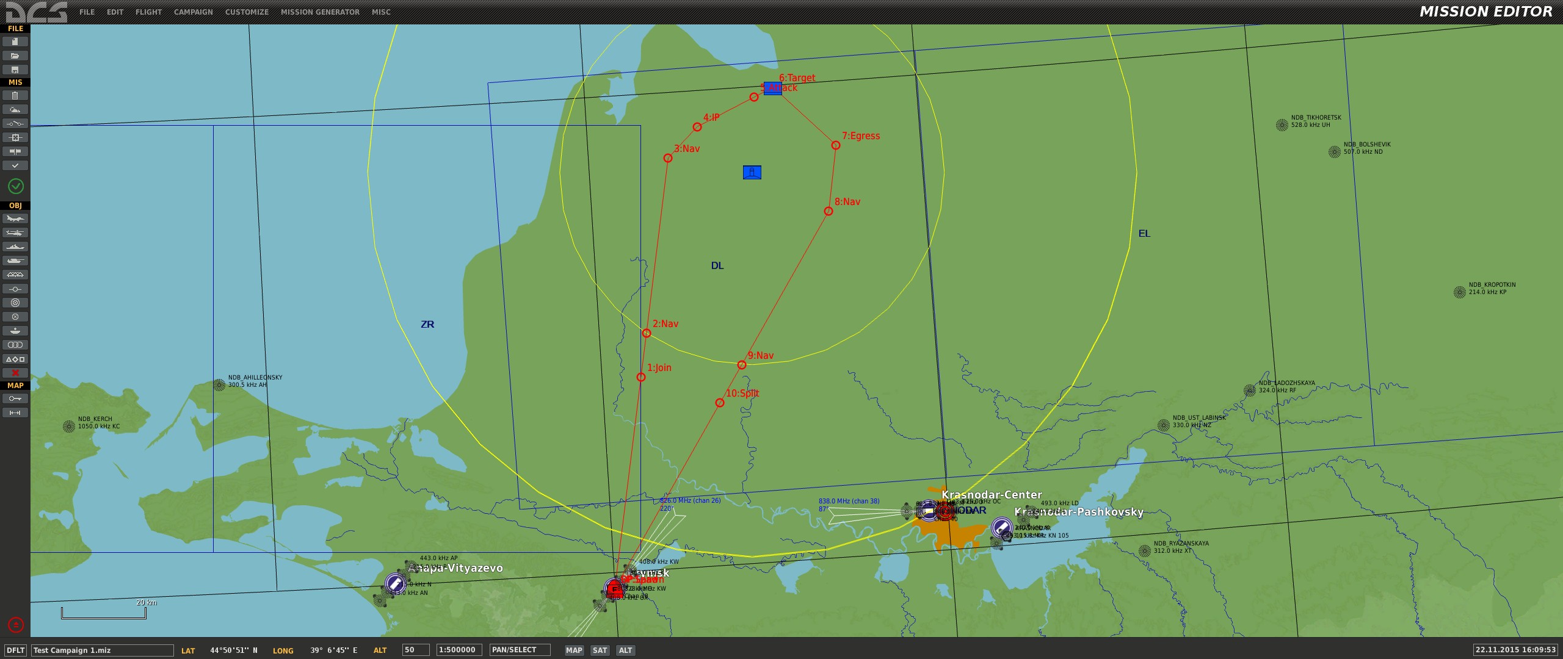
Task: Select the static object bridge icon
Action: click(15, 275)
